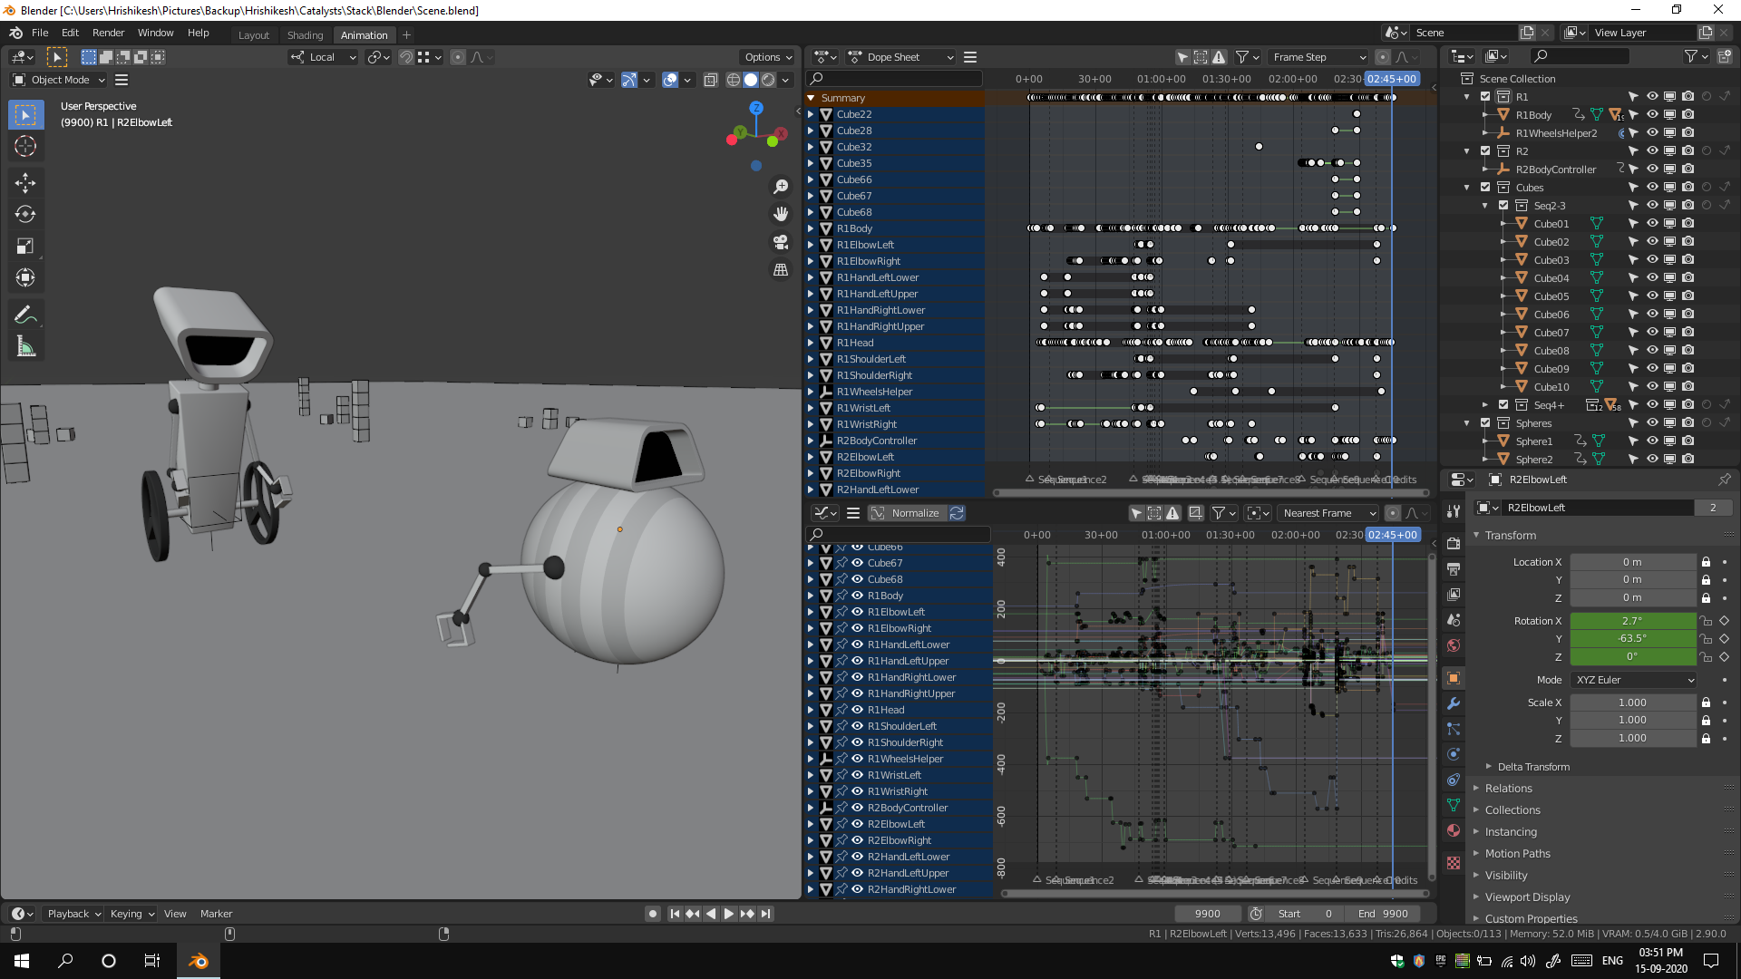This screenshot has width=1741, height=979.
Task: Open the Object properties tab
Action: pos(1454,678)
